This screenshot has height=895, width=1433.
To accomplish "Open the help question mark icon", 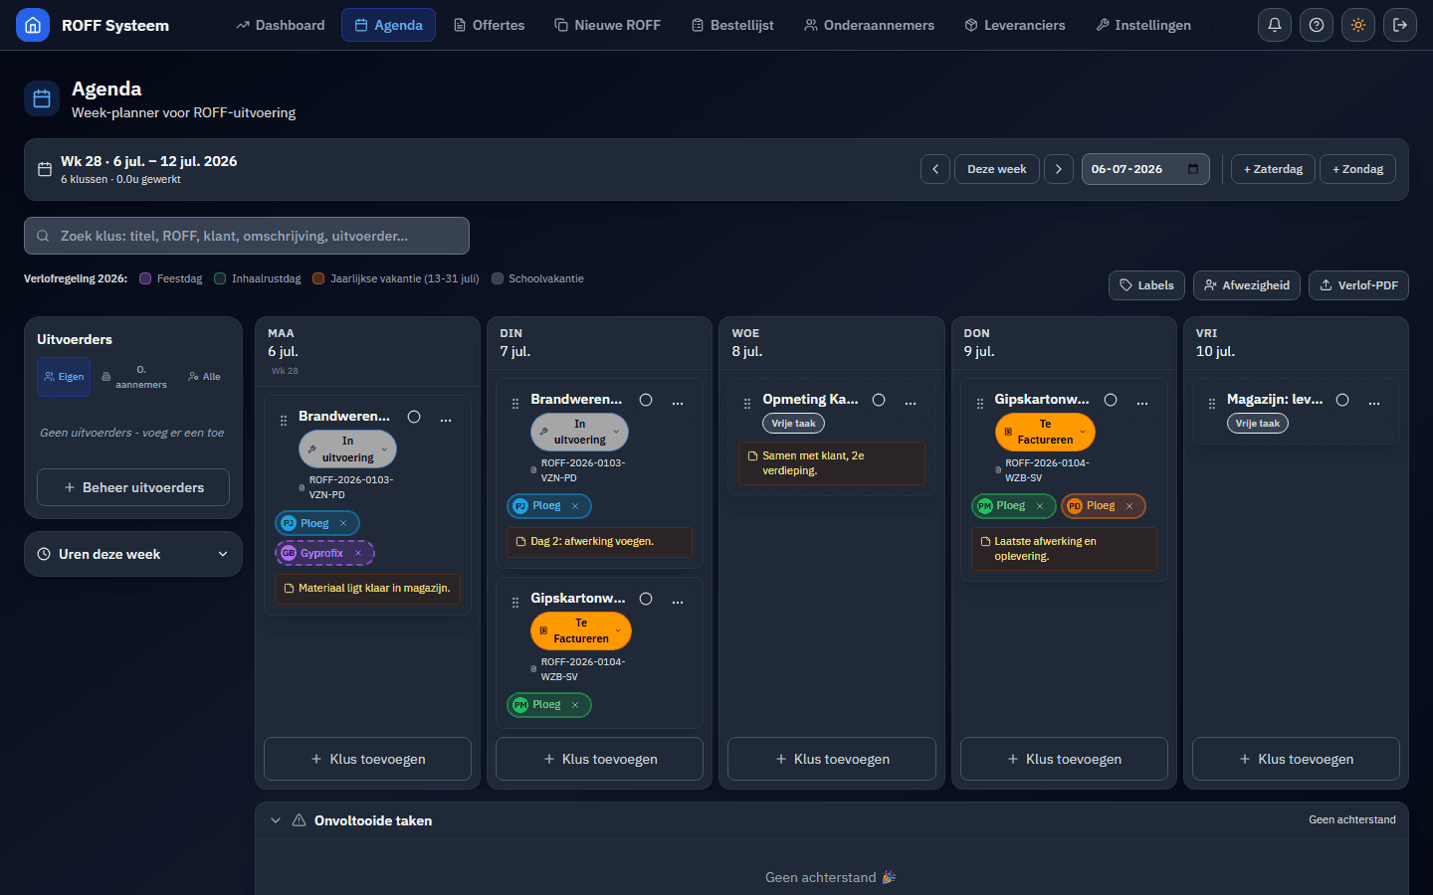I will 1317,25.
